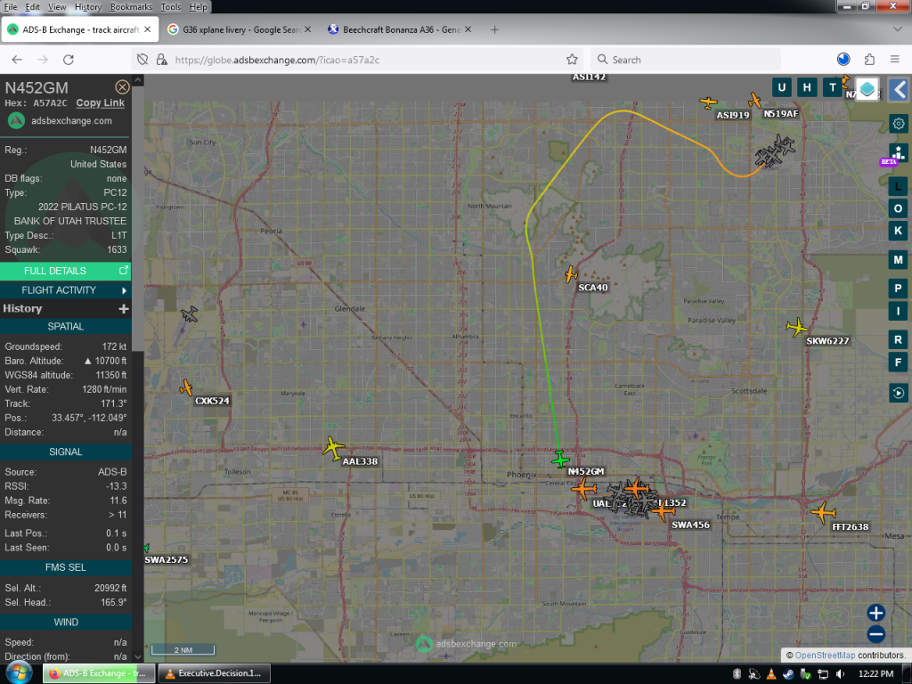Expand History with the plus icon
The image size is (912, 684).
(123, 309)
